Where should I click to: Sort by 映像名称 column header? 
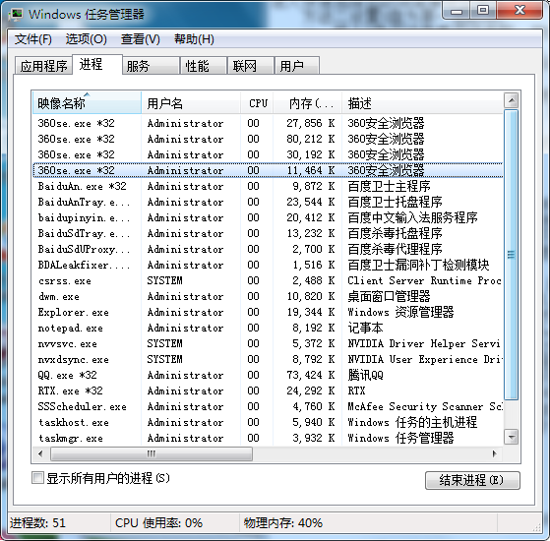point(87,103)
